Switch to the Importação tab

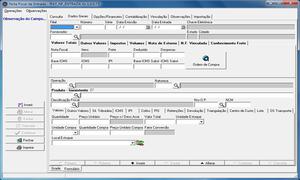202,17
